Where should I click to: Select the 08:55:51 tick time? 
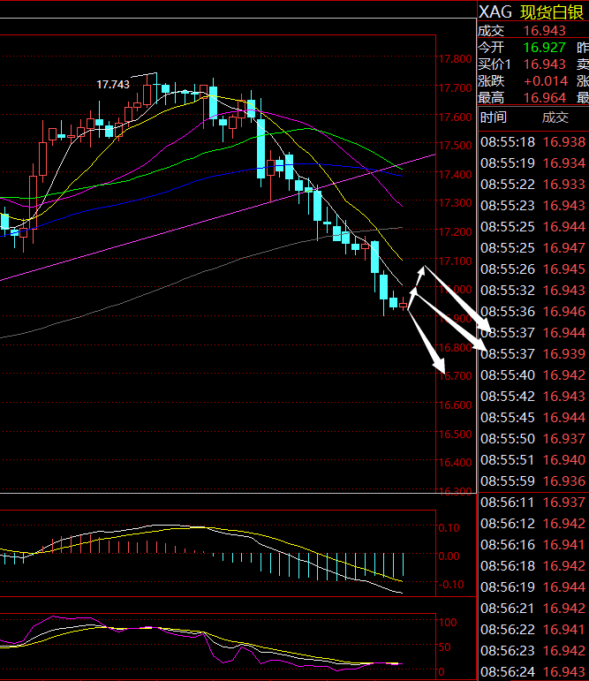(x=508, y=460)
